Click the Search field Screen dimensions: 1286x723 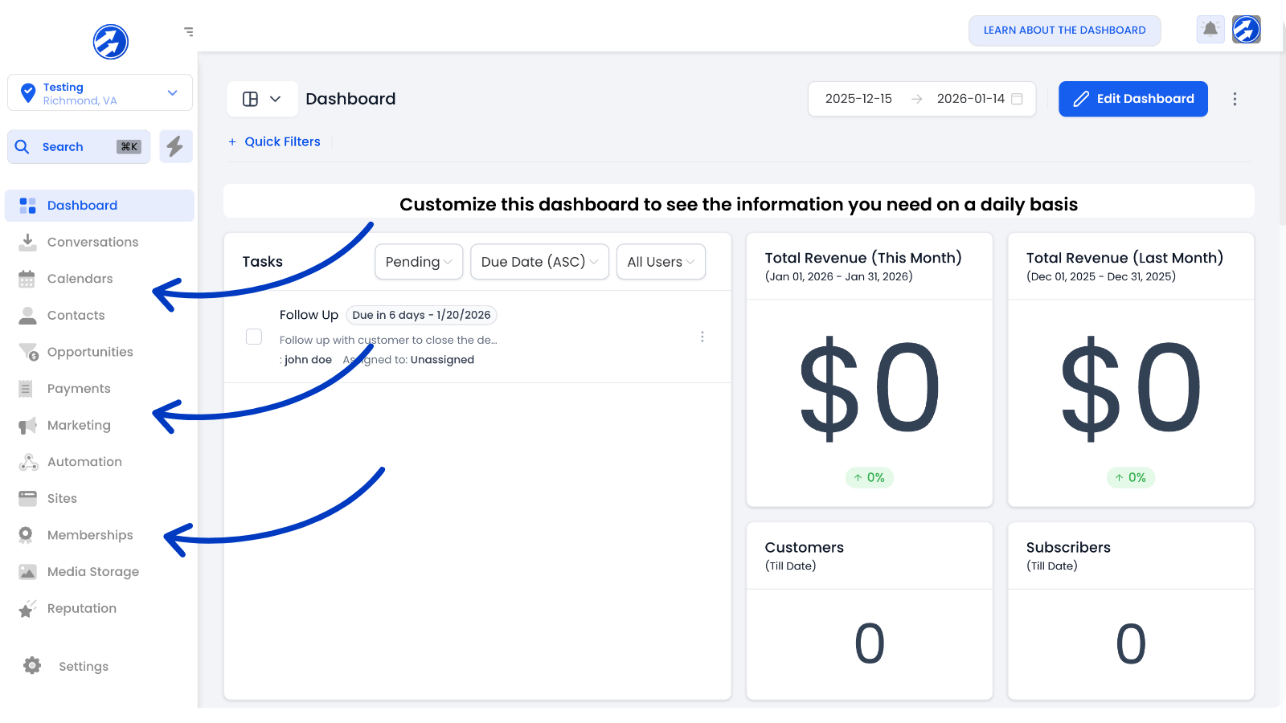[79, 146]
